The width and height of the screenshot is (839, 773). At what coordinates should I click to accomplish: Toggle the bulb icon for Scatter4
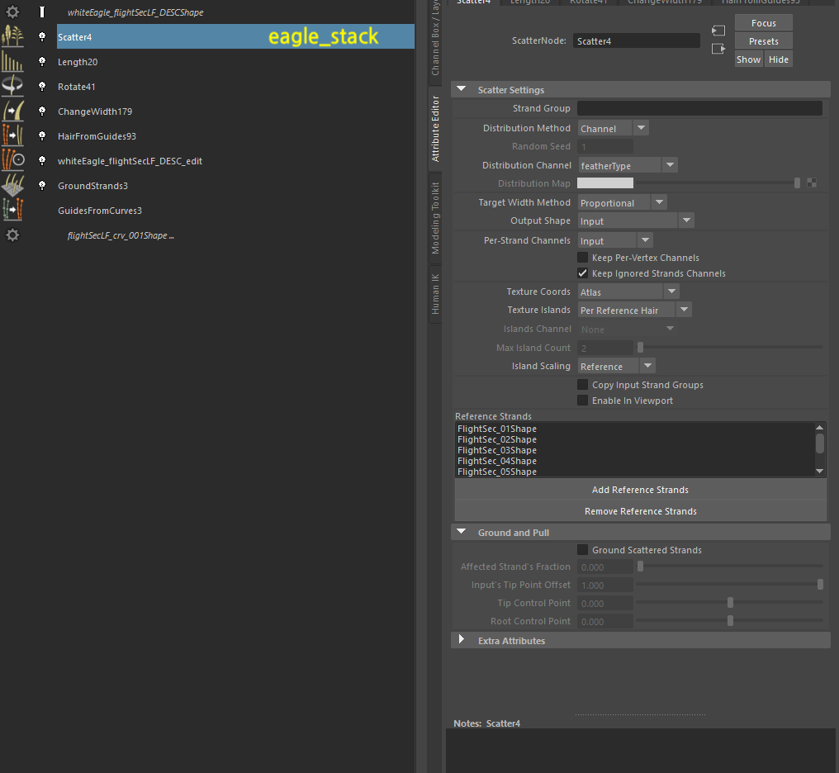point(42,37)
